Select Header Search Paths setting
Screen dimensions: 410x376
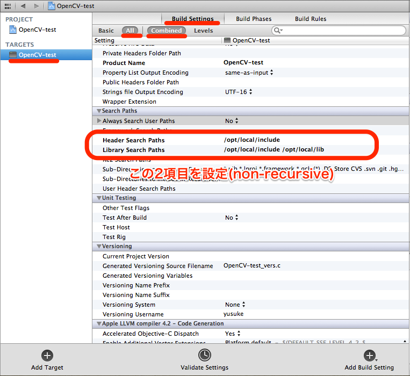click(x=134, y=140)
